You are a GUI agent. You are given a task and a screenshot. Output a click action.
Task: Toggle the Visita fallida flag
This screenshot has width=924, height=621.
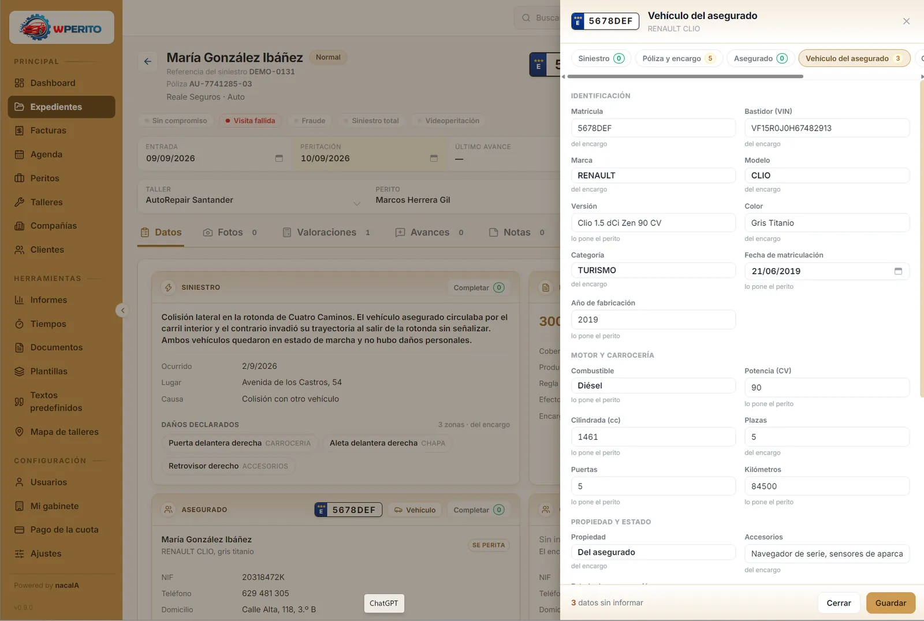tap(250, 121)
